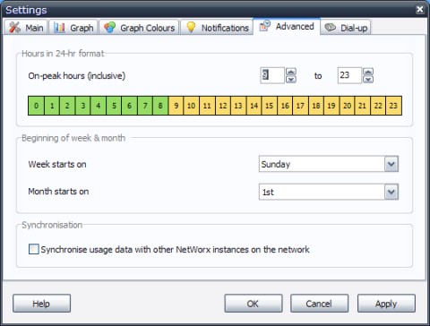Focus the on-peak start hour field
430x326 pixels.
click(272, 75)
